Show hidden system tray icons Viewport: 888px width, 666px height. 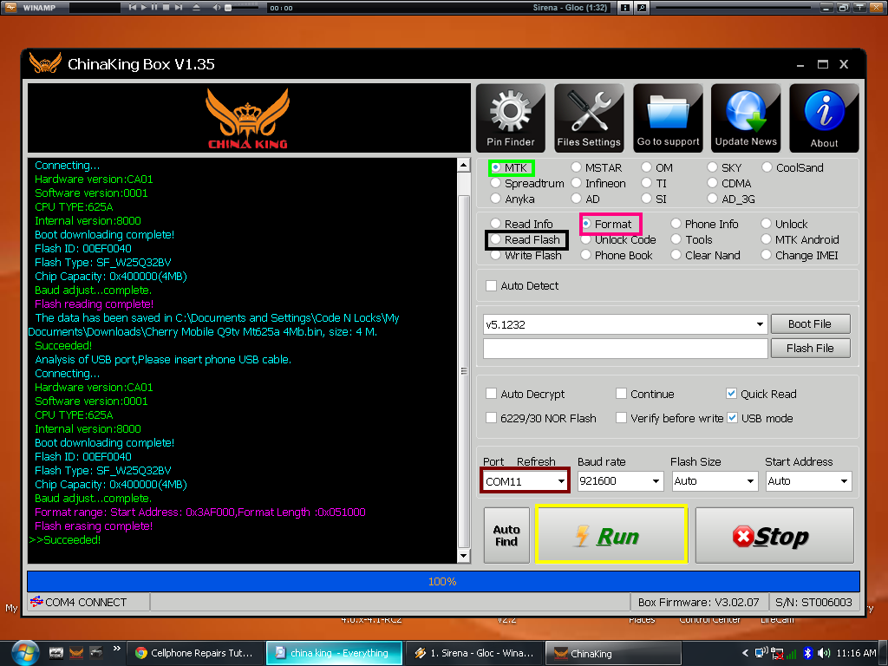click(x=745, y=653)
